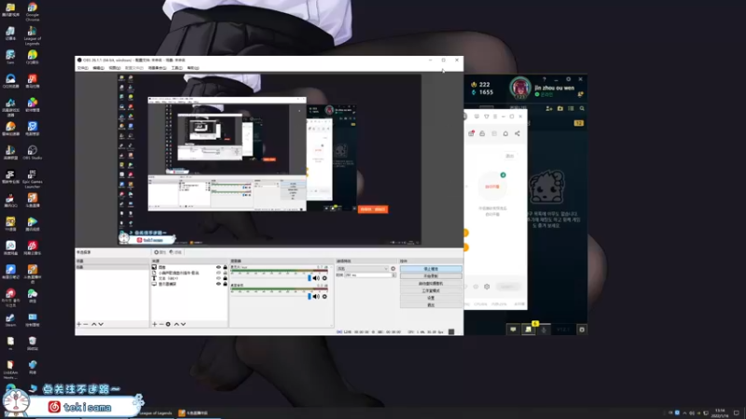
Task: Click share icon in white app window
Action: point(518,134)
